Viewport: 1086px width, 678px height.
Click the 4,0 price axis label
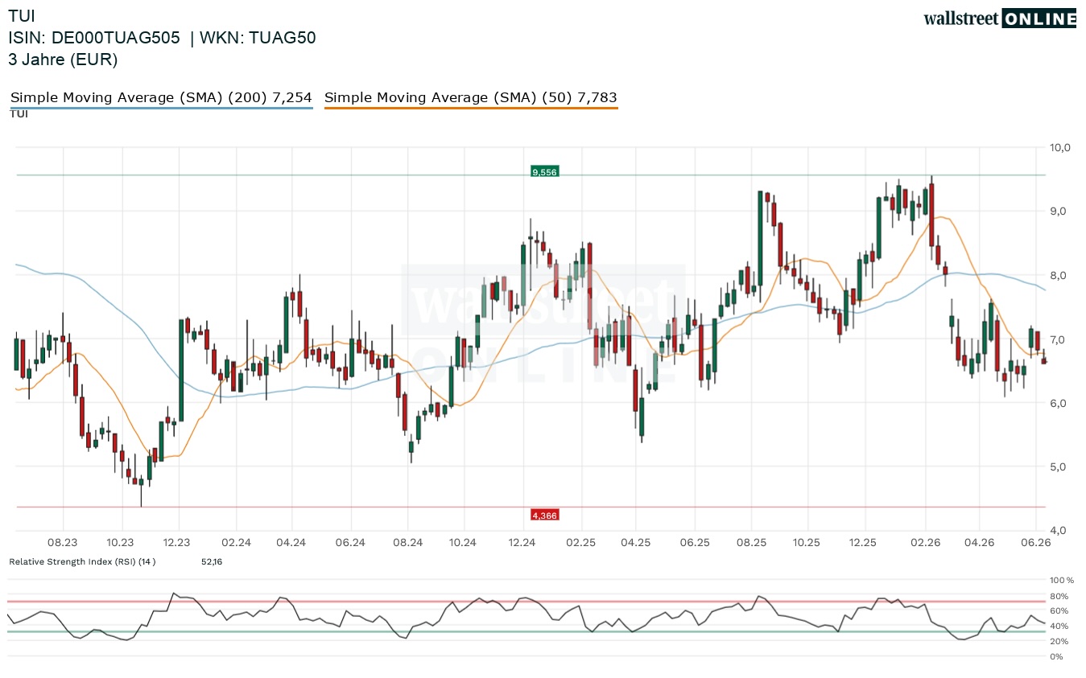(1059, 530)
